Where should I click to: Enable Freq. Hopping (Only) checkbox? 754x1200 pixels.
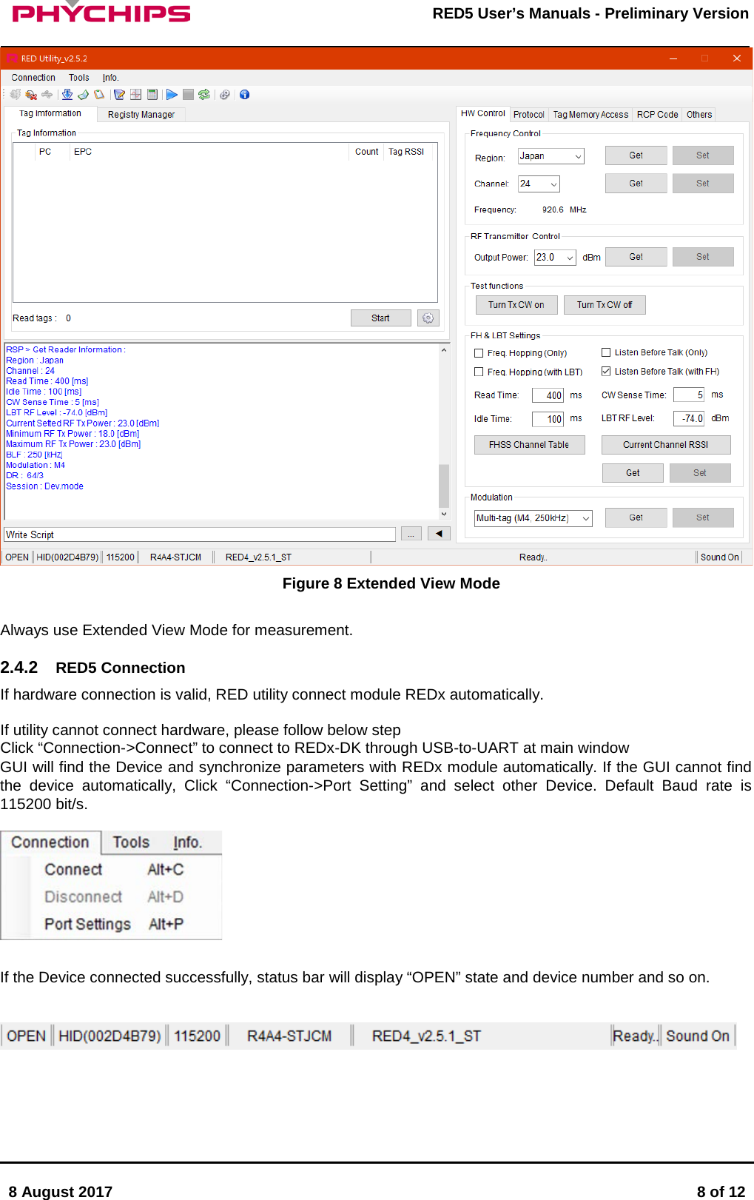(x=479, y=353)
